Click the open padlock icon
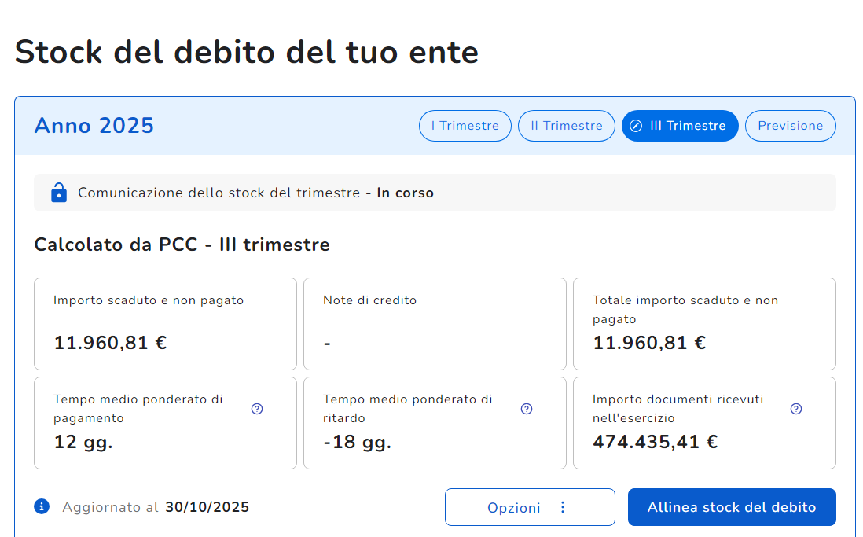863x537 pixels. [58, 193]
